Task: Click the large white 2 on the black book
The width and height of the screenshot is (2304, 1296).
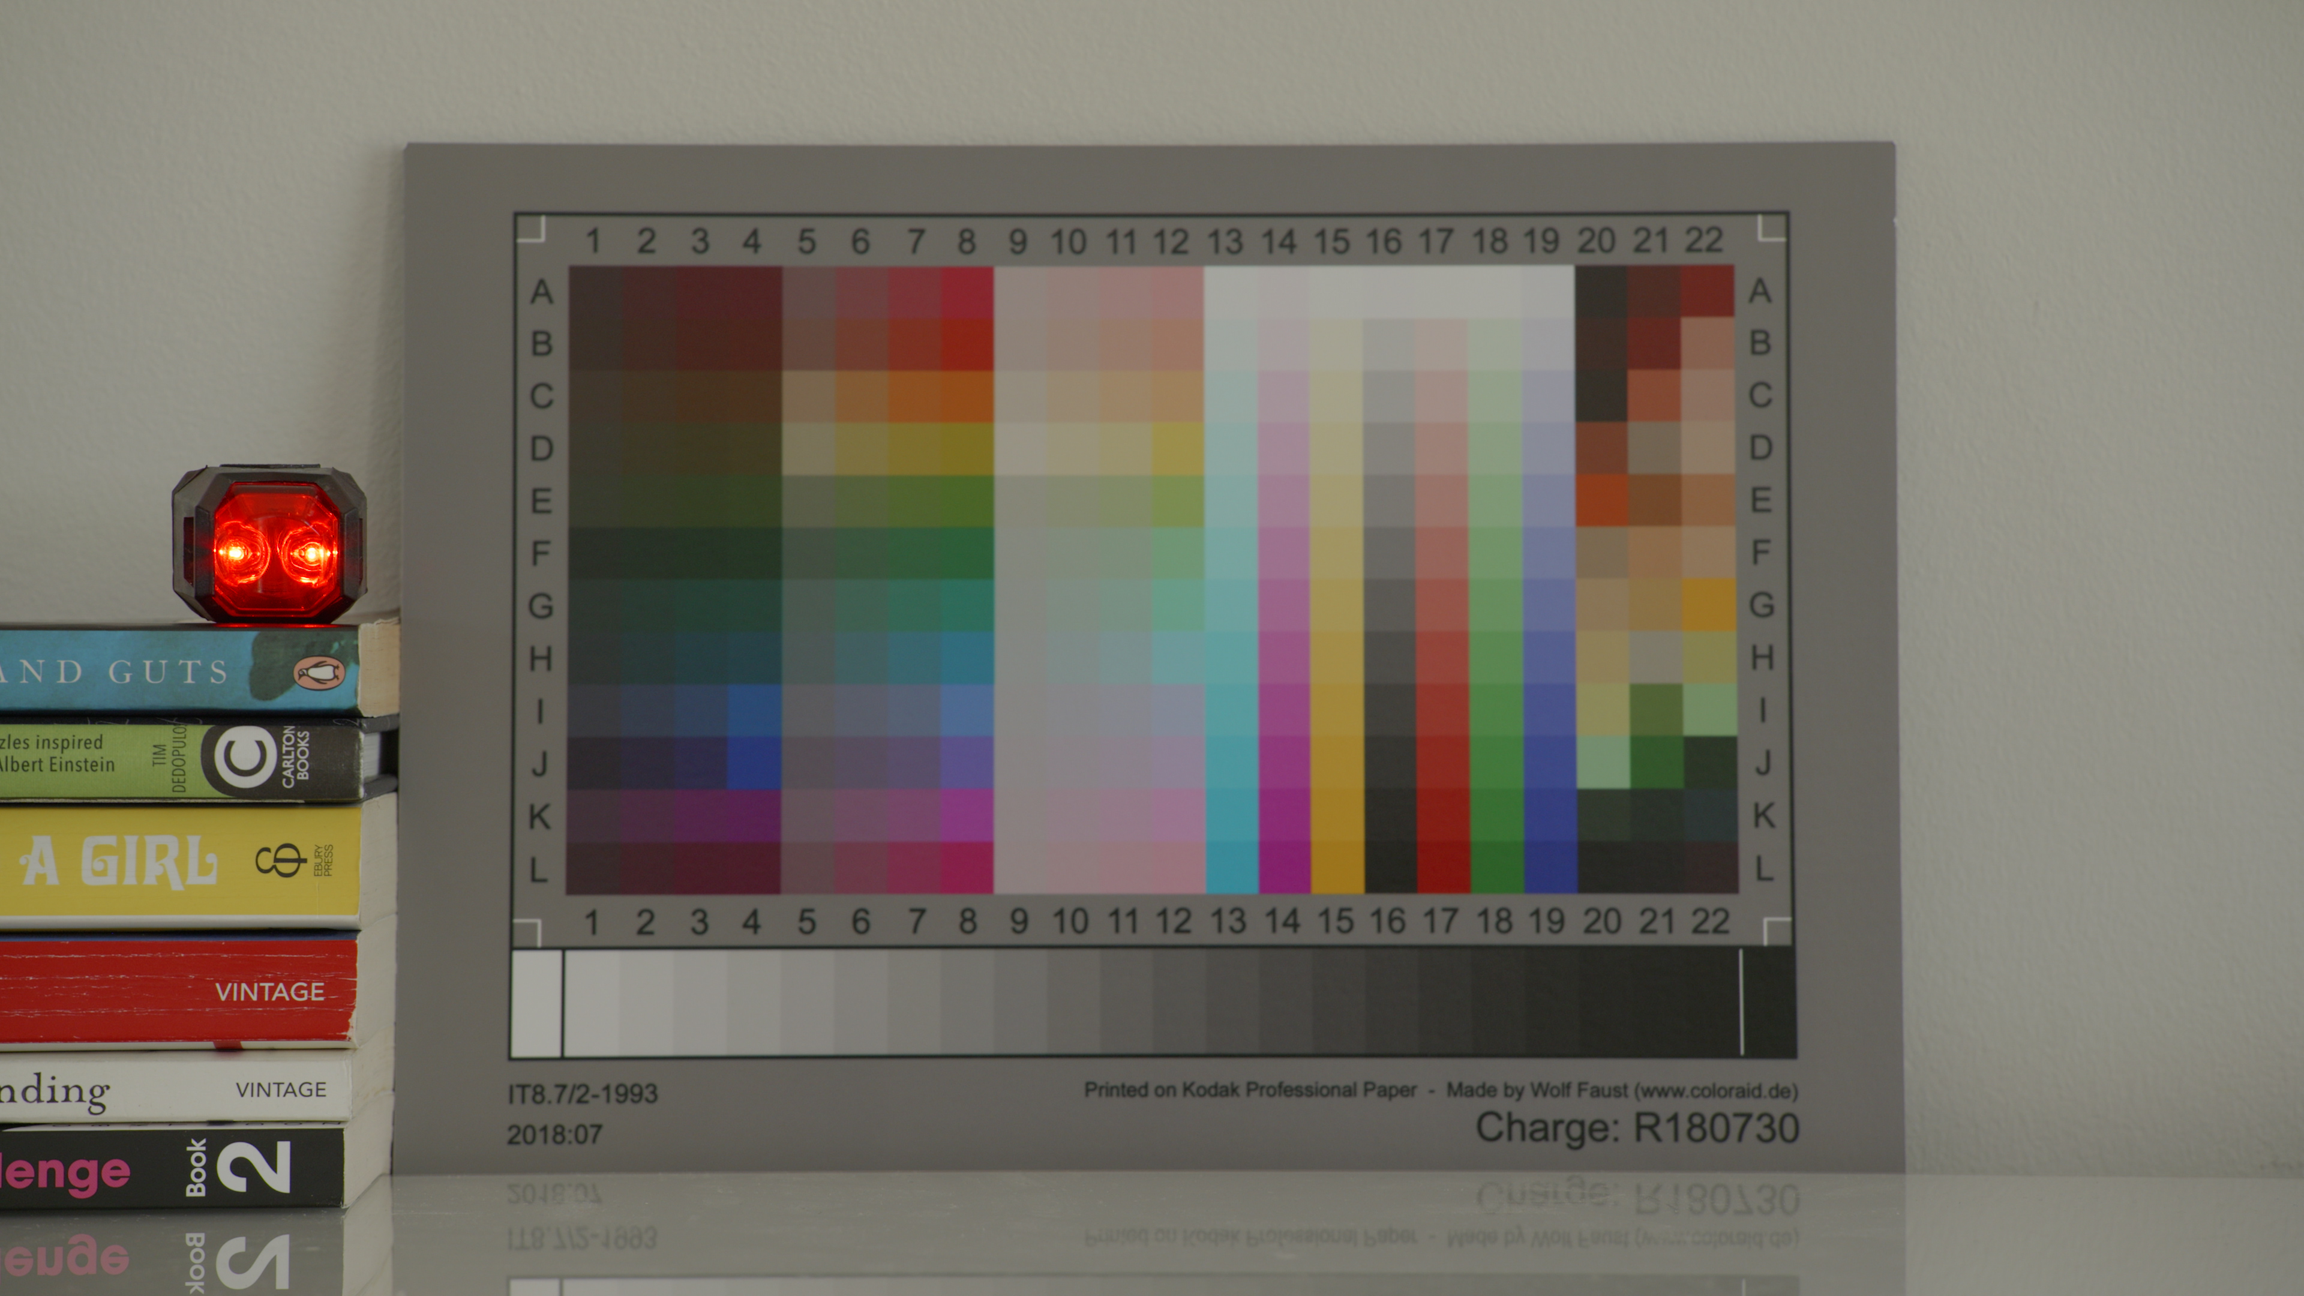Action: pos(255,1166)
